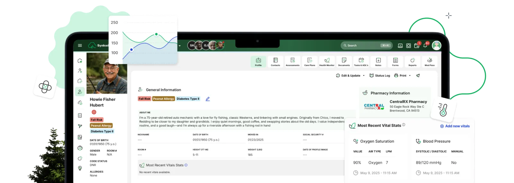Click the blood pressure value "89/120 mmHg"
This screenshot has height=183, width=514.
(429, 163)
